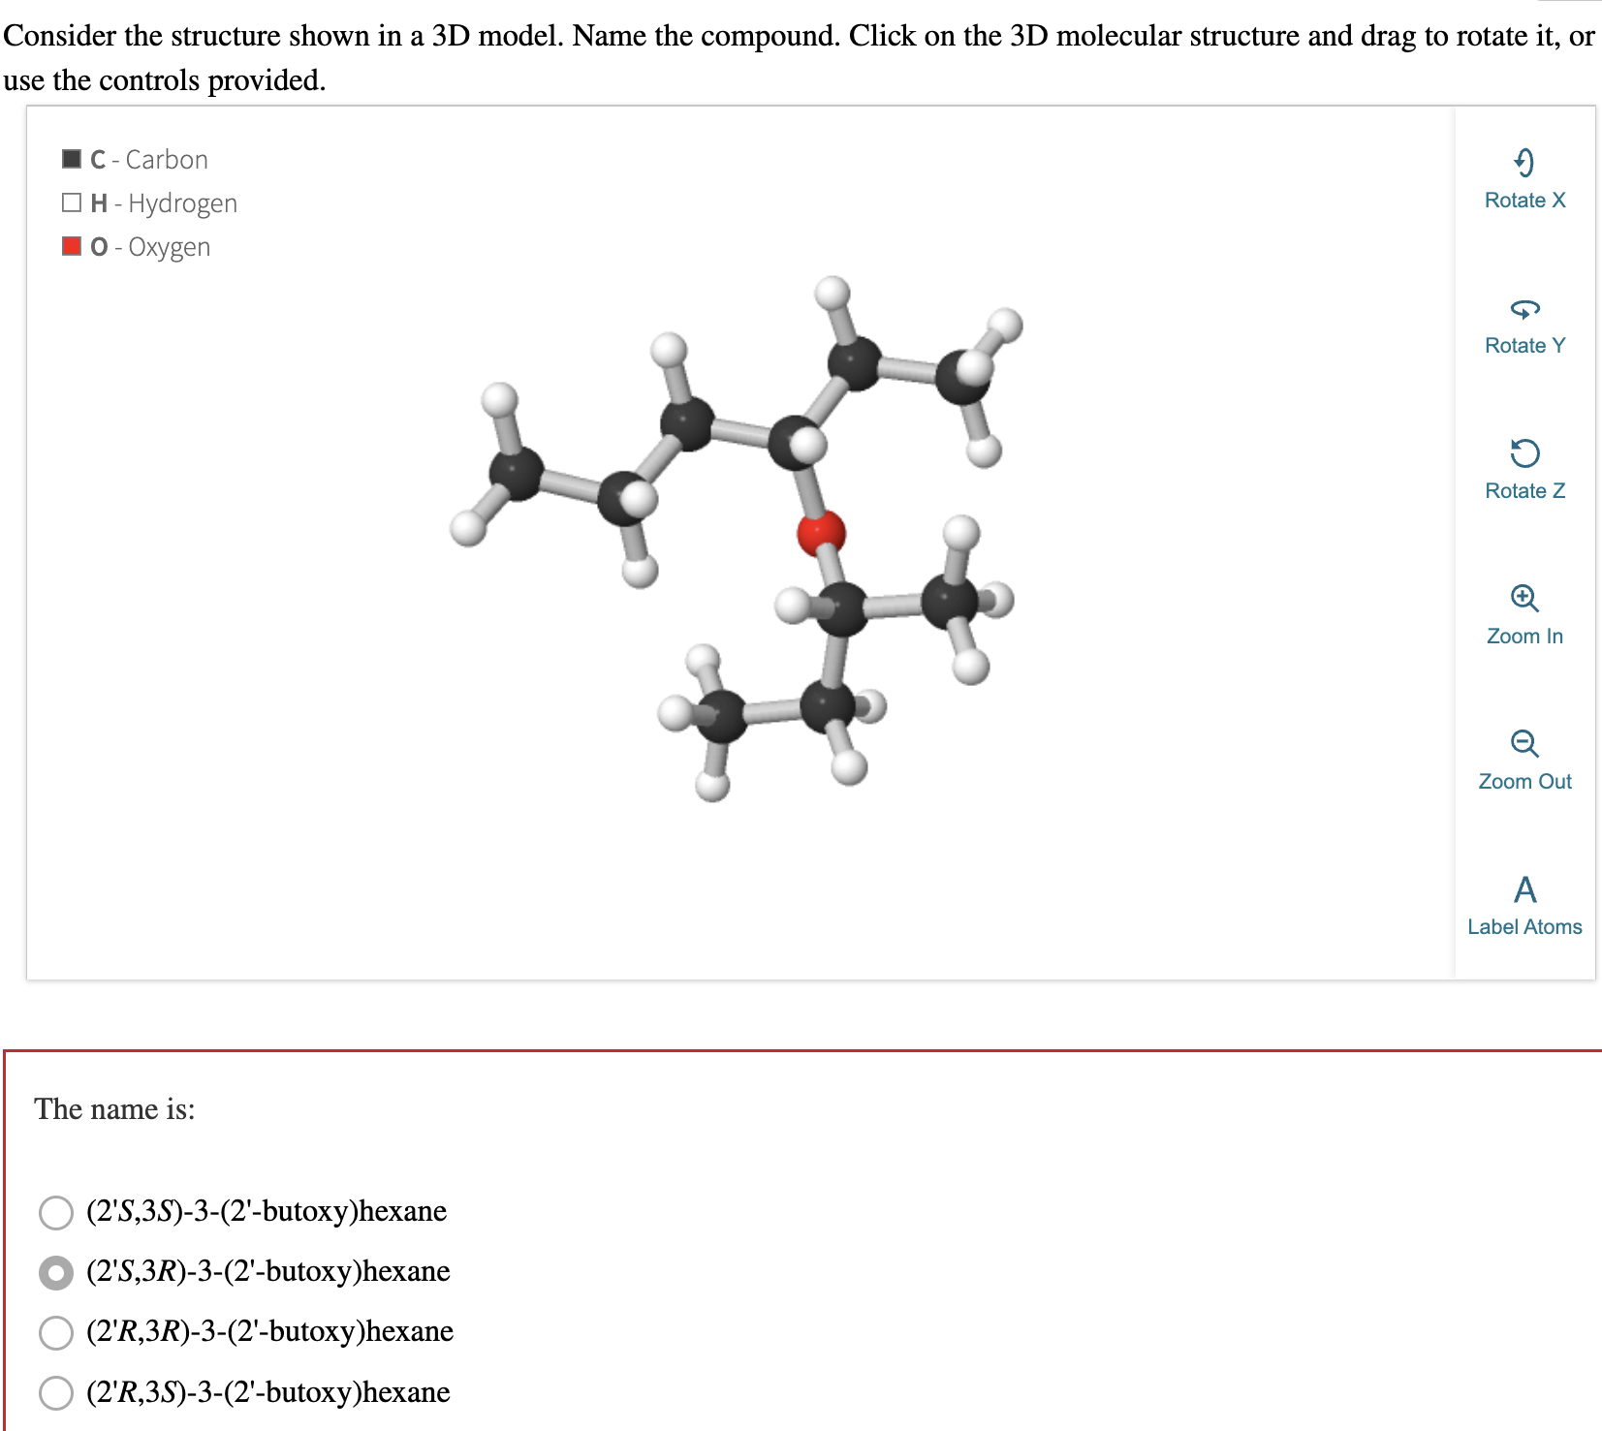Reselect the (2'S,3R)-3-(2'-butoxy)hexane option
The height and width of the screenshot is (1431, 1602).
[x=55, y=1271]
